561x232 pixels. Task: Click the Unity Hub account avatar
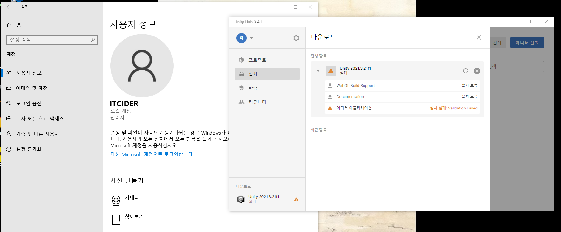pyautogui.click(x=242, y=38)
